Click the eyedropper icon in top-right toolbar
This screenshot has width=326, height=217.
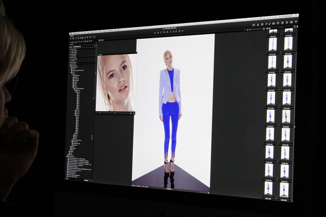pos(266,24)
